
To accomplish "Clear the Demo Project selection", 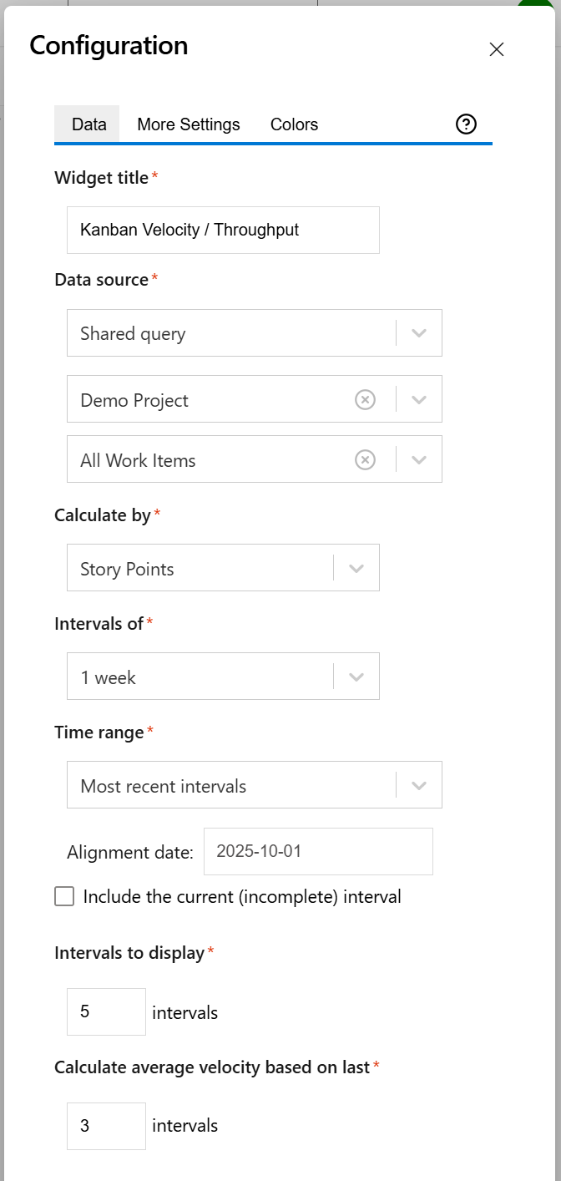I will coord(365,400).
